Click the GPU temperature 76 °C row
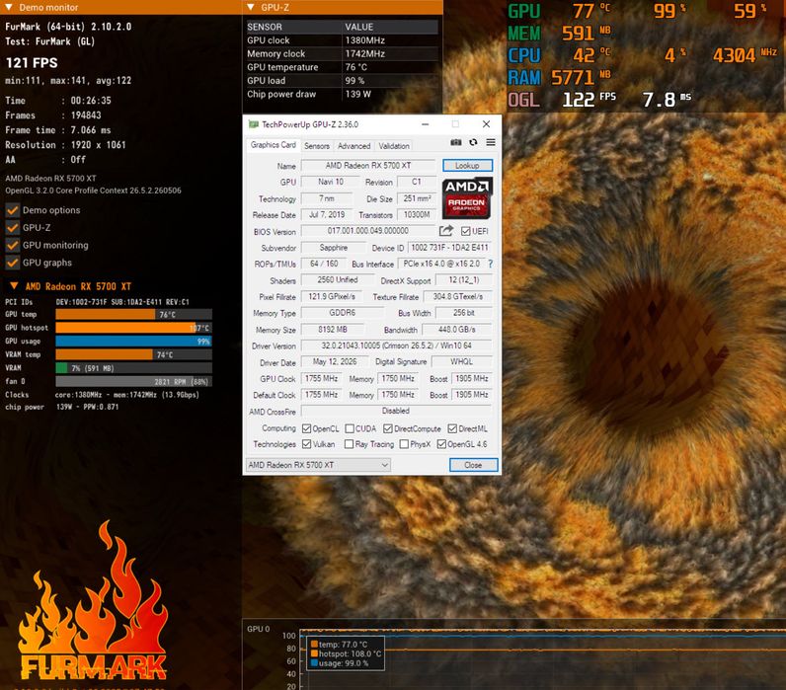Viewport: 786px width, 690px height. (x=342, y=67)
